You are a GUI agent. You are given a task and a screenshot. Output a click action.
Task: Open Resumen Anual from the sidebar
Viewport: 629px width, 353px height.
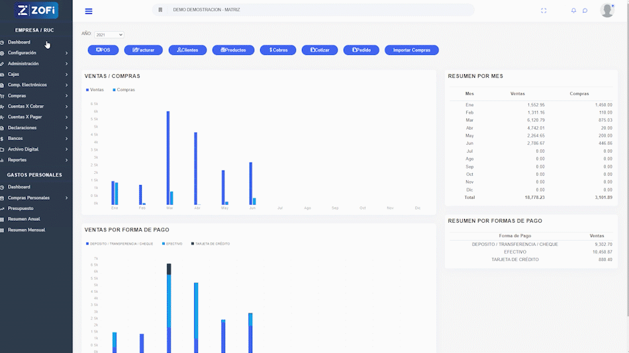pyautogui.click(x=24, y=219)
